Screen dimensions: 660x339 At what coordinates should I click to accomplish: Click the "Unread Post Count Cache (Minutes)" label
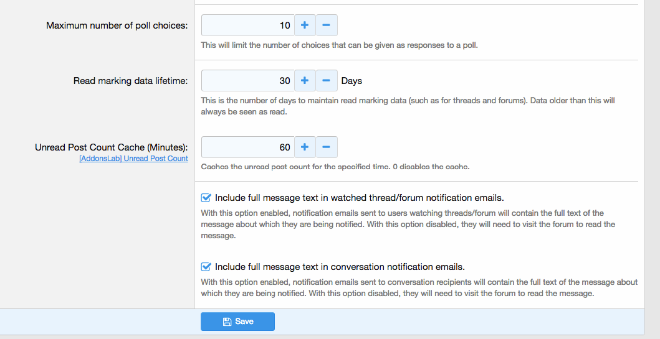tap(111, 147)
